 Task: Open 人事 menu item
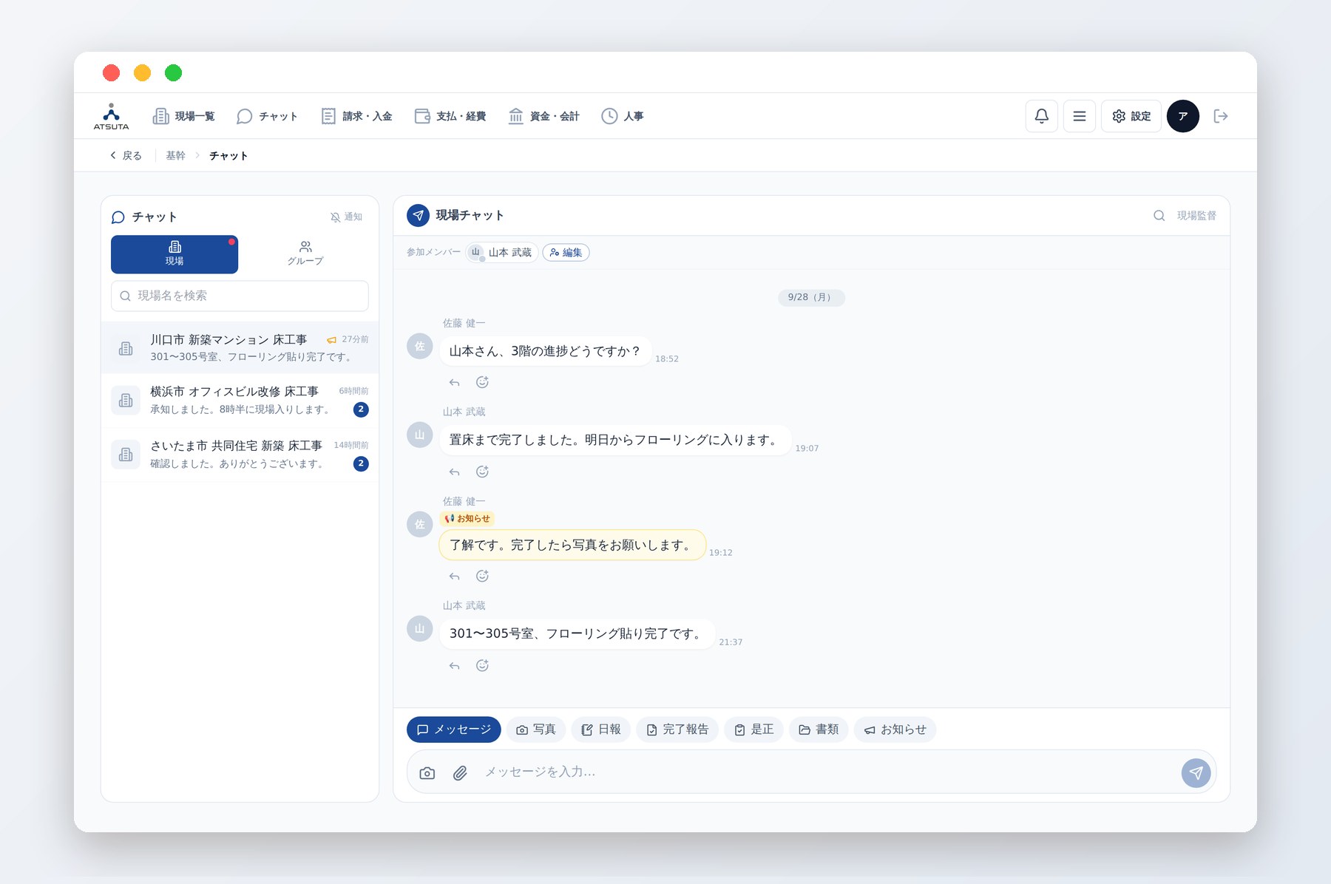pyautogui.click(x=622, y=116)
